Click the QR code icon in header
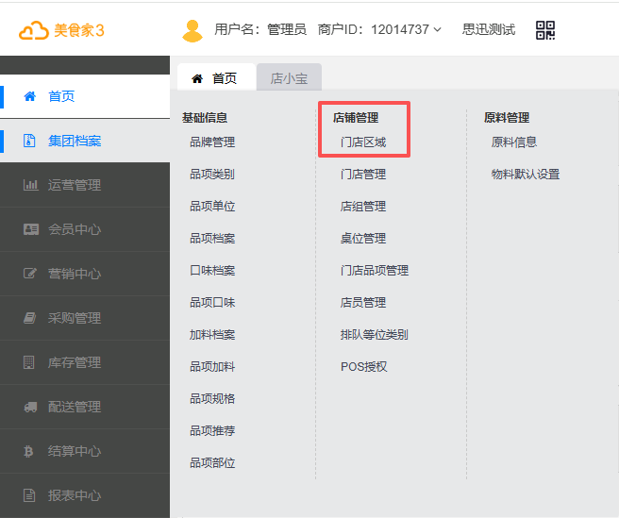Viewport: 619px width, 518px height. (545, 30)
